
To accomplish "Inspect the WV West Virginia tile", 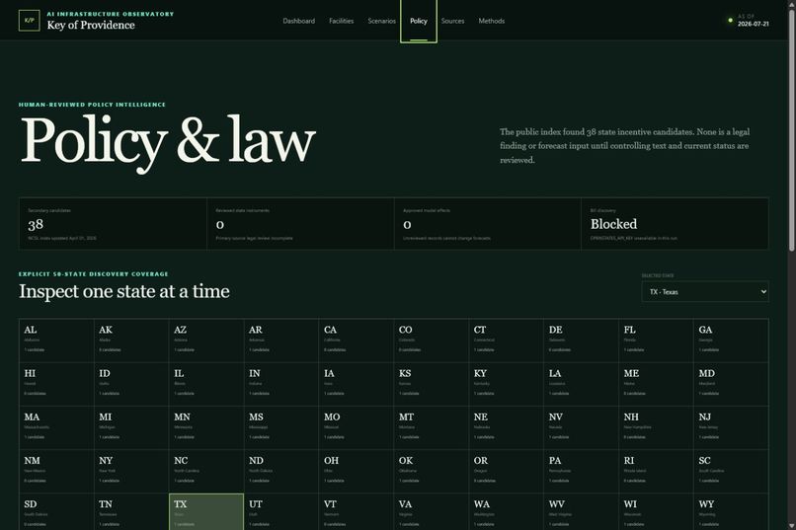I will [581, 512].
